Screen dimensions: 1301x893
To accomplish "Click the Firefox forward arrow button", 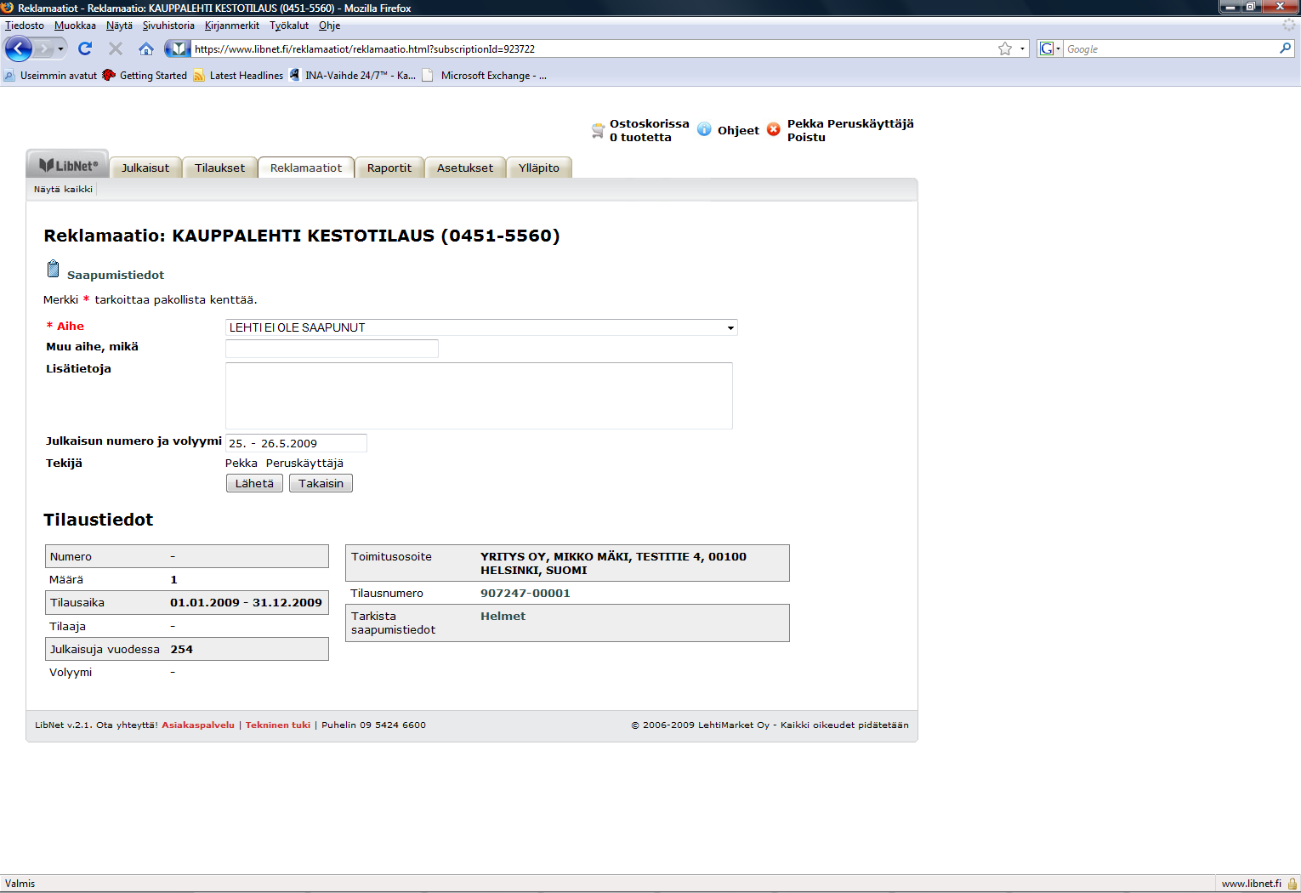I will (44, 48).
